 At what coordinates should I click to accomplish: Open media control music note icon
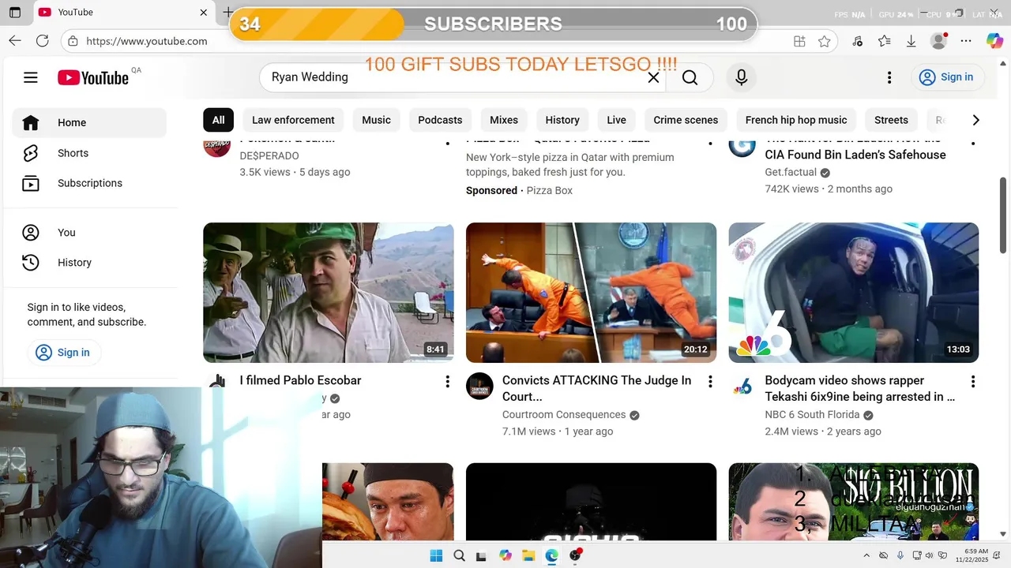[858, 42]
